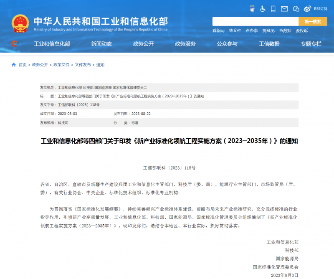Go to 首页 in breadcrumb
Image resolution: width=334 pixels, height=279 pixels.
click(23, 65)
